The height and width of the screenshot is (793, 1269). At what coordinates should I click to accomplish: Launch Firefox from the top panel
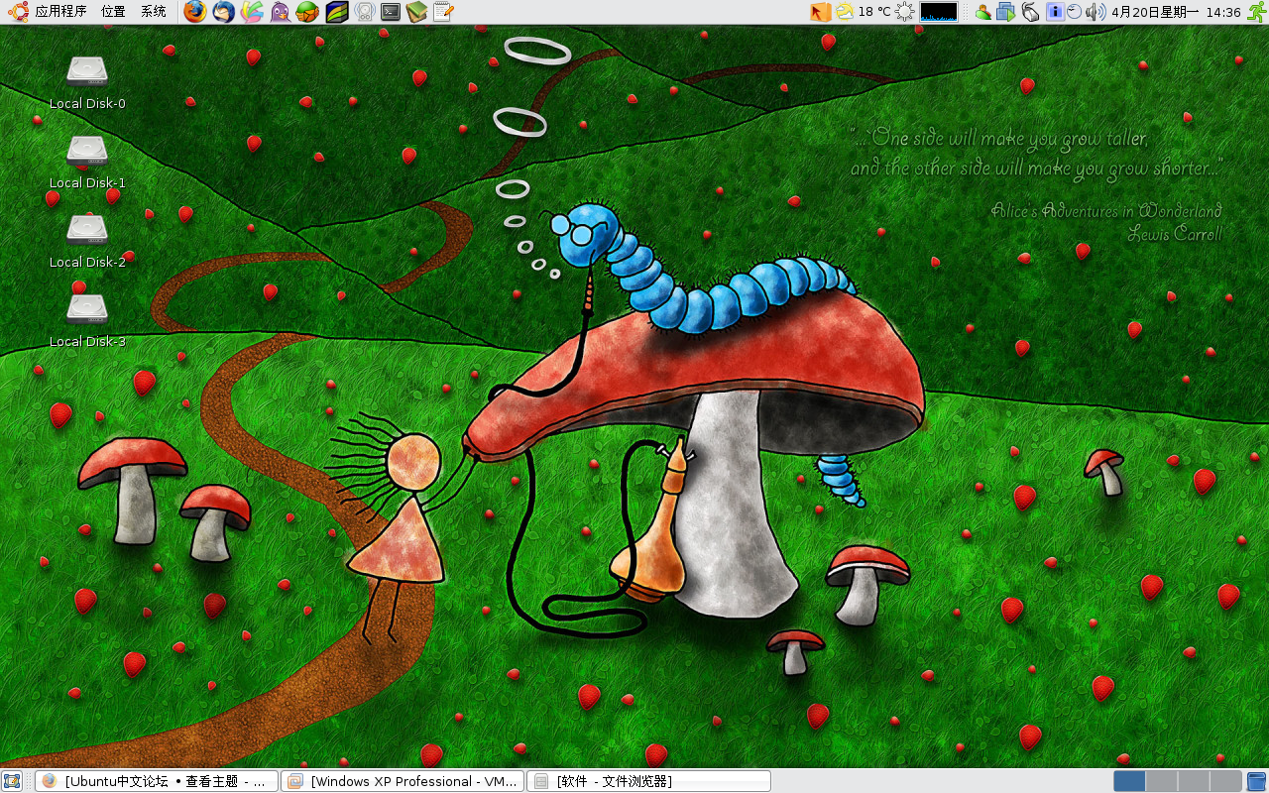195,12
